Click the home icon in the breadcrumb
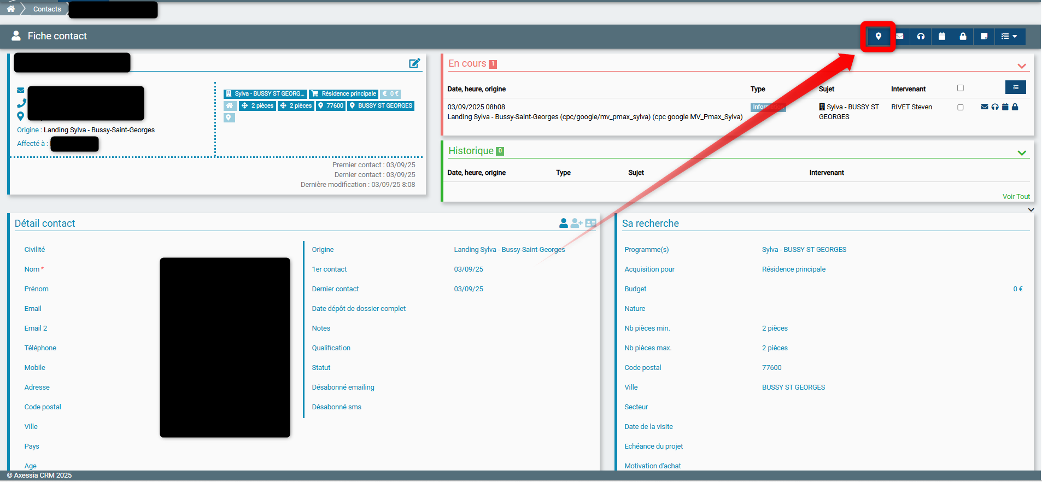 click(11, 9)
